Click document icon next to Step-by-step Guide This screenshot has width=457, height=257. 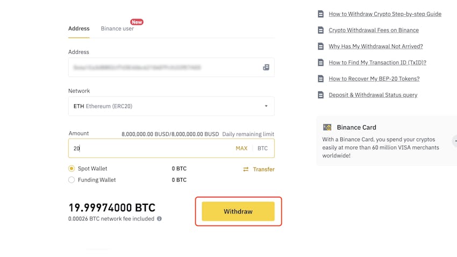click(x=320, y=14)
